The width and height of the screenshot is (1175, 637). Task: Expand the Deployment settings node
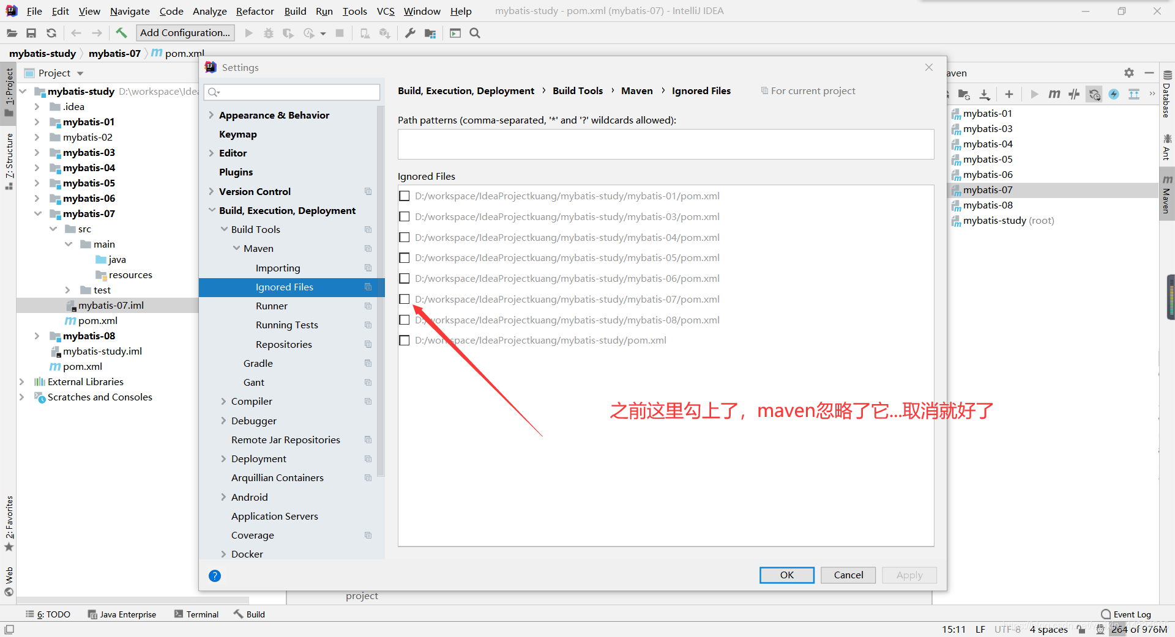(223, 458)
